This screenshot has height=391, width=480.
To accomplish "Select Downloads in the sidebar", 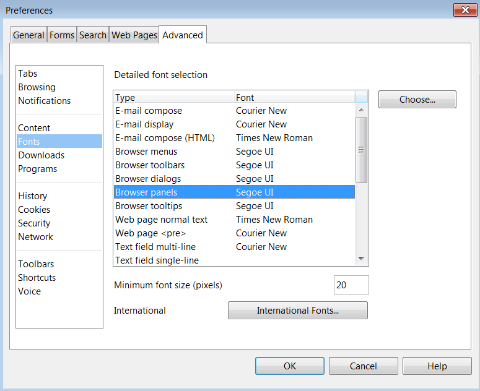I will tap(41, 155).
